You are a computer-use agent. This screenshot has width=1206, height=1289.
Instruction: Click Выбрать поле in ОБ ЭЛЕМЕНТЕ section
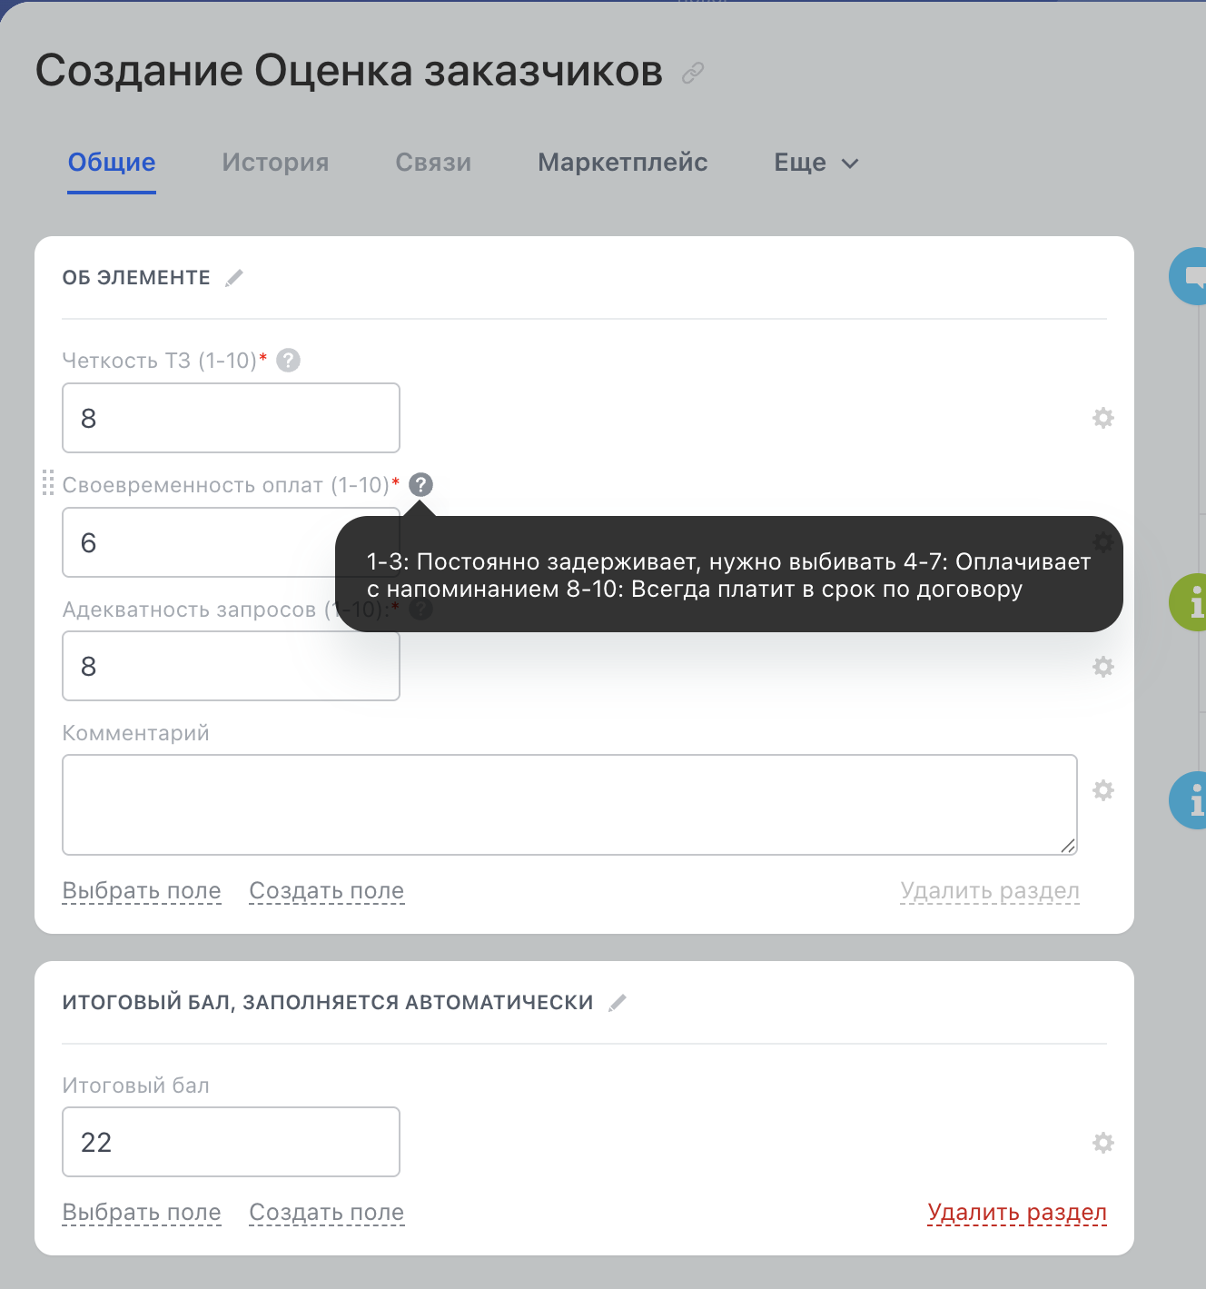[142, 891]
